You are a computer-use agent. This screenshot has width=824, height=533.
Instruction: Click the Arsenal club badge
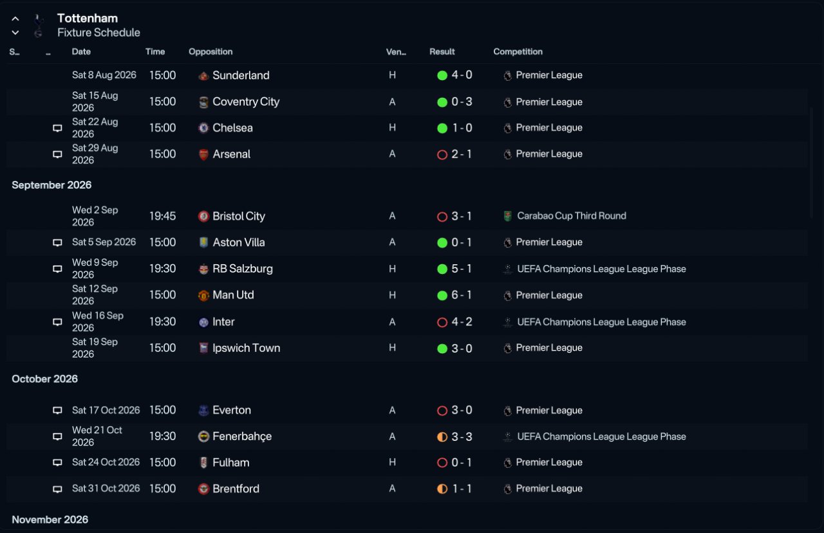203,155
